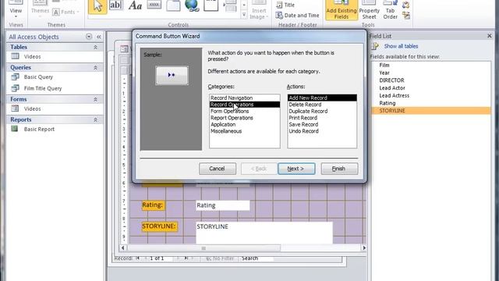Collapse the Forms group

point(95,99)
